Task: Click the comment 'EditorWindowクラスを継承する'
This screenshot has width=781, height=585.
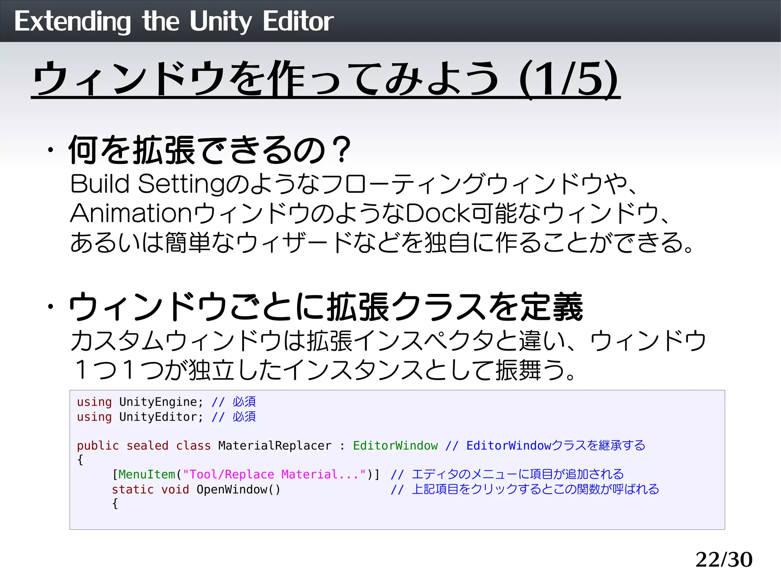Action: coord(556,446)
